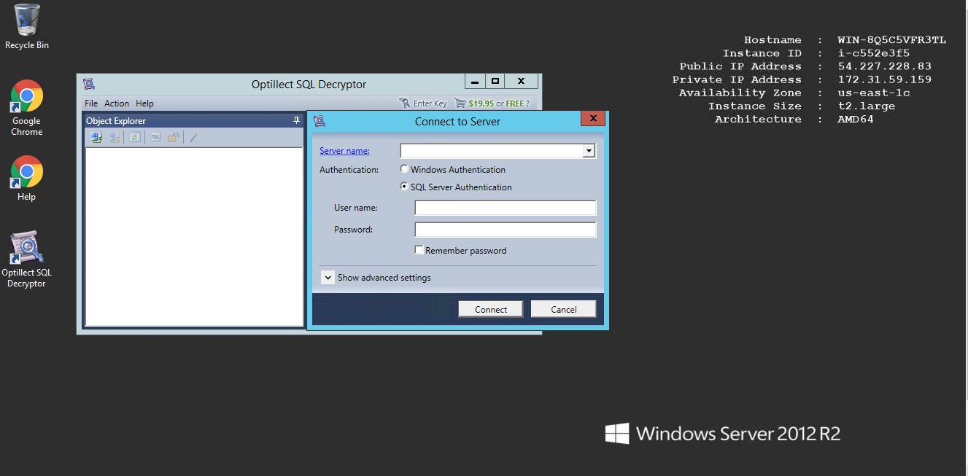Expand Show advanced settings
This screenshot has height=476, width=968.
[x=328, y=278]
